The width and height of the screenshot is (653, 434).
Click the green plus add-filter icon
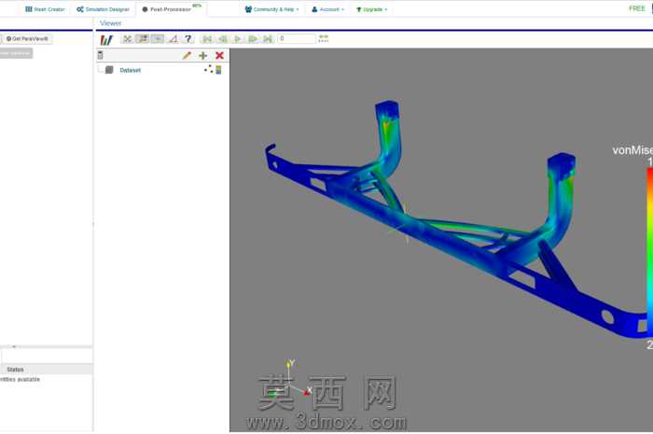(x=202, y=55)
